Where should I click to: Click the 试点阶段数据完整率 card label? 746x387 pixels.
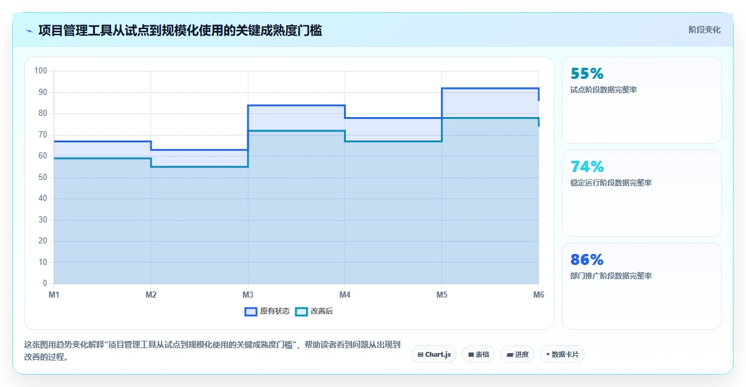(604, 90)
